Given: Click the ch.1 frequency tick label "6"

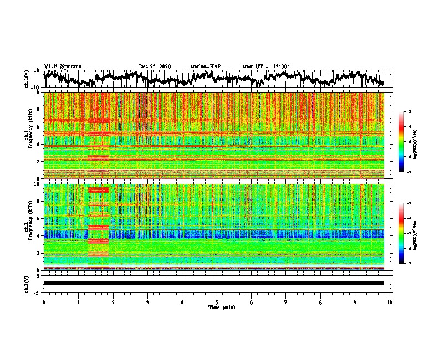Looking at the screenshot, I should coord(39,127).
